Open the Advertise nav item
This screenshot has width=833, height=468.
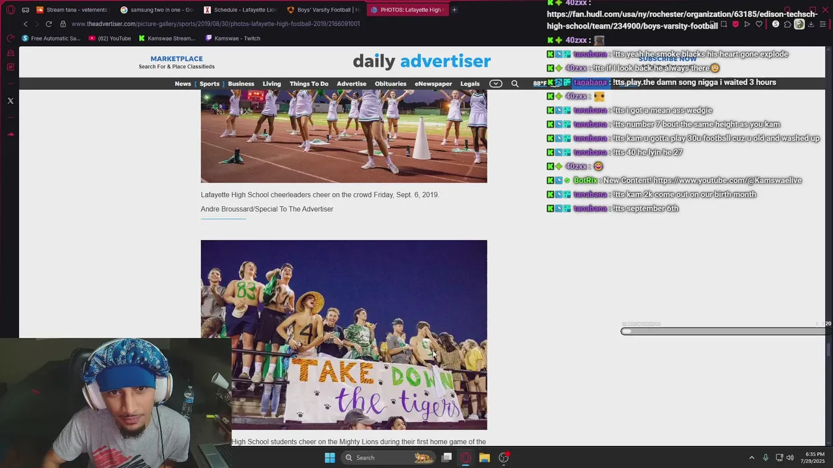pos(351,83)
